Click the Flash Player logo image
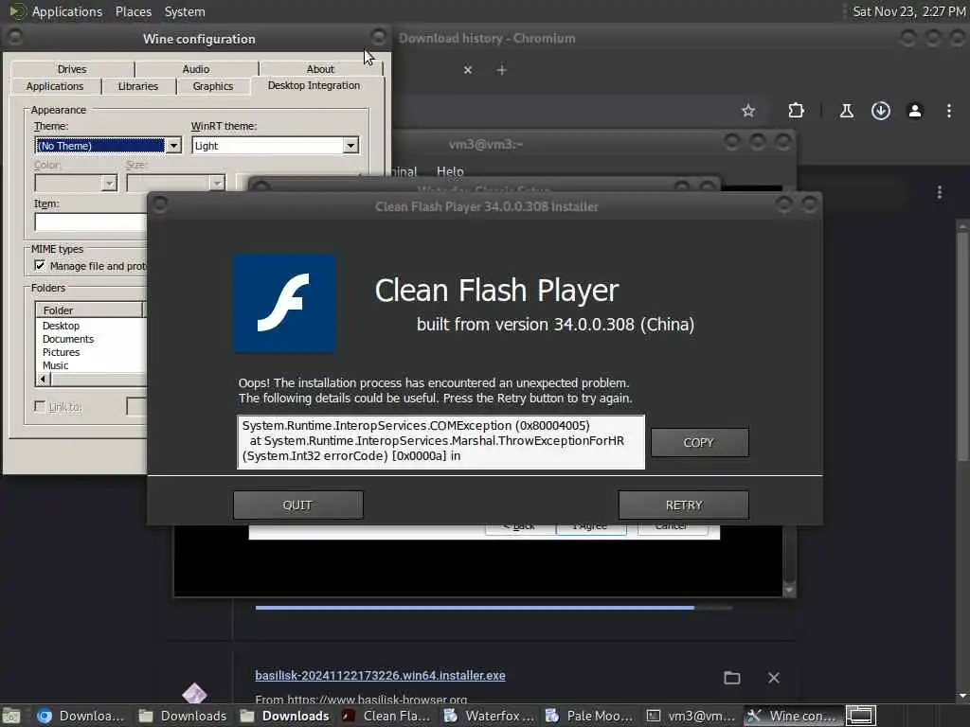This screenshot has width=970, height=727. 284,304
